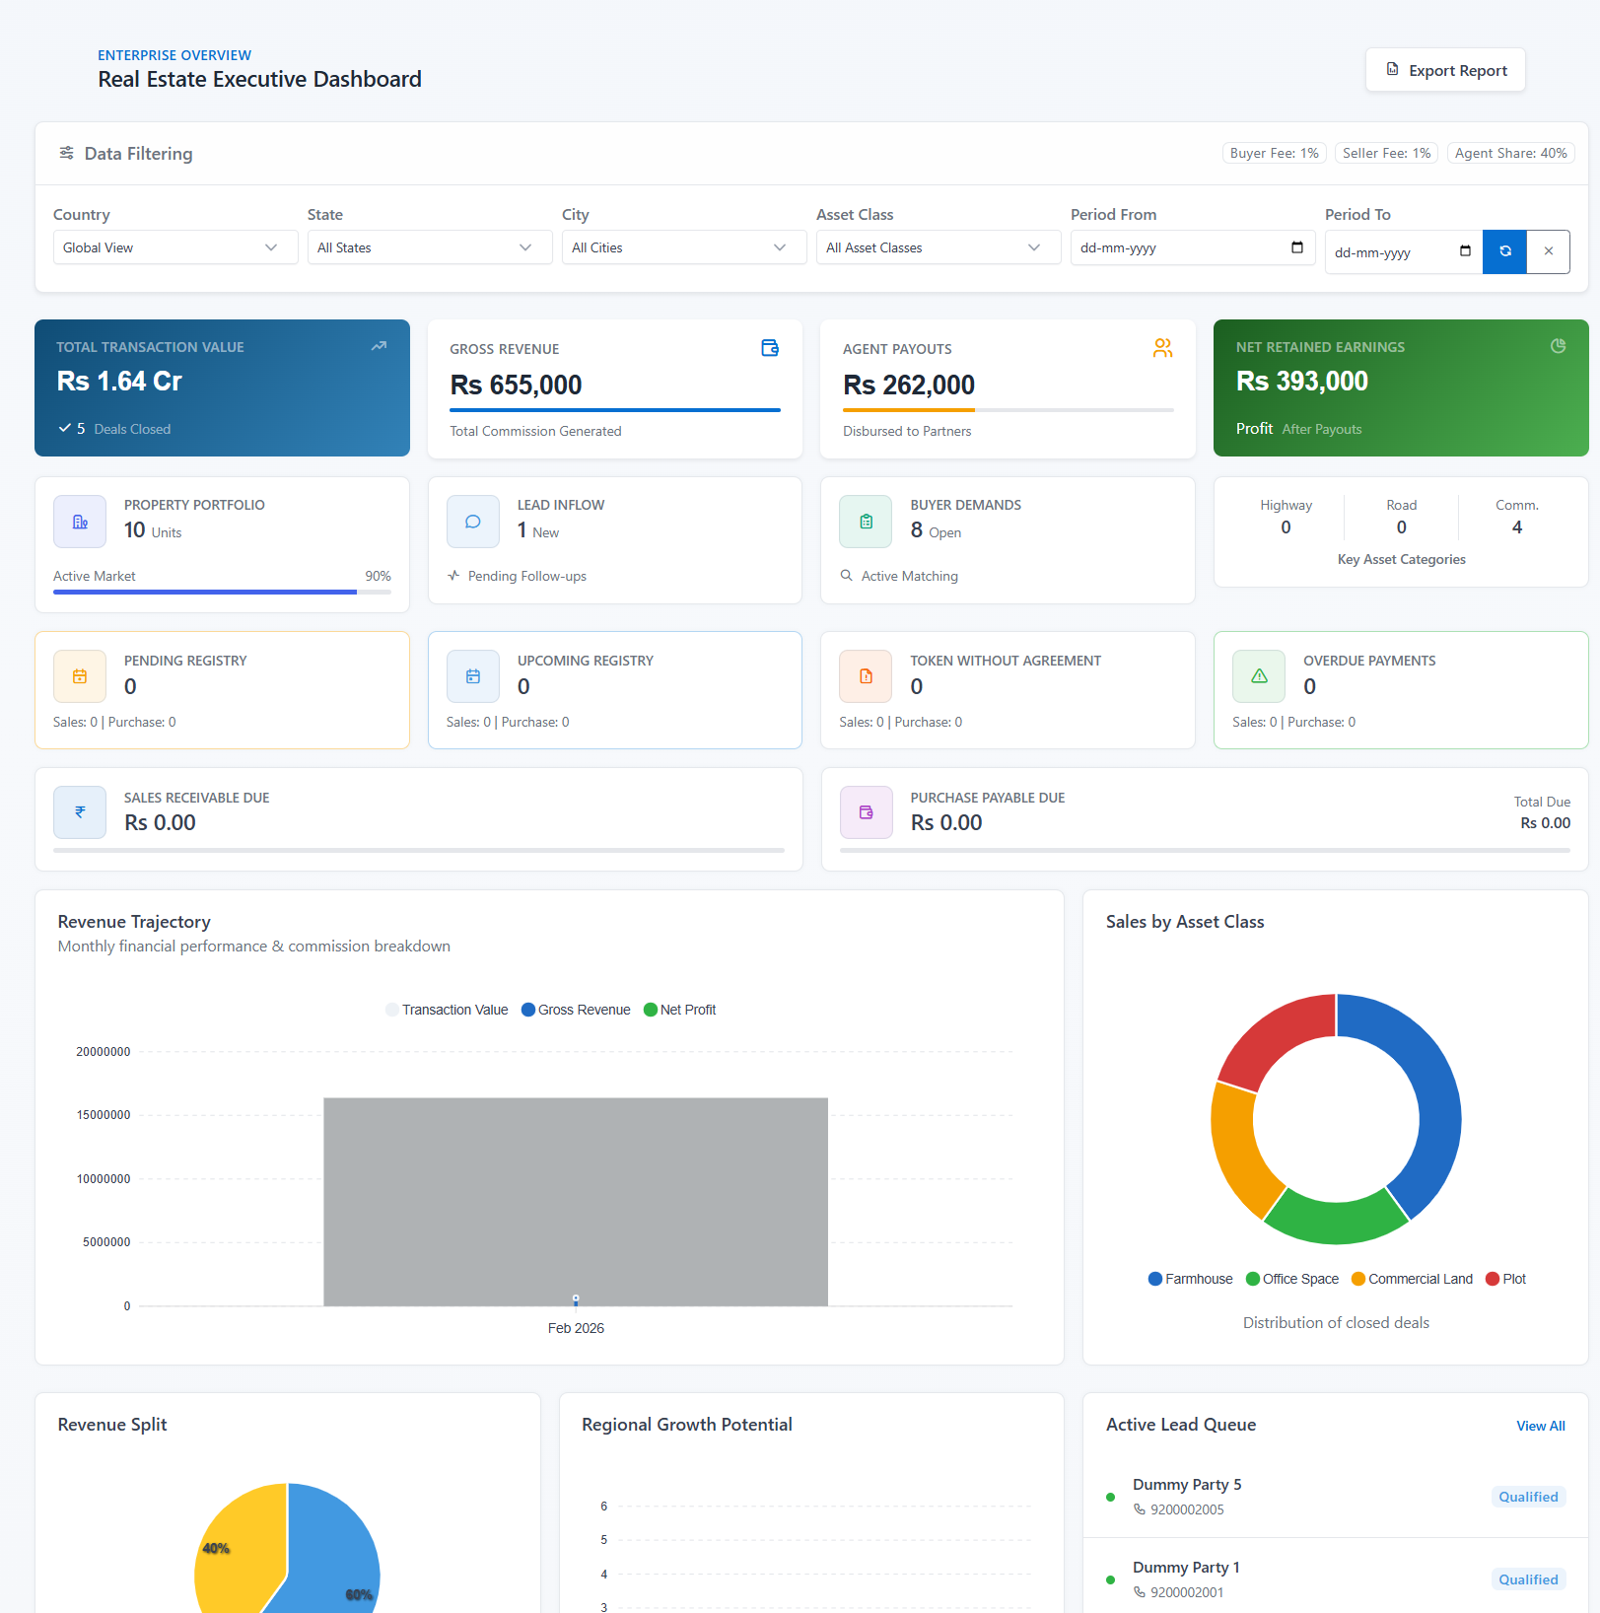
Task: Click the calendar icon in Upcoming Registry
Action: pos(473,676)
